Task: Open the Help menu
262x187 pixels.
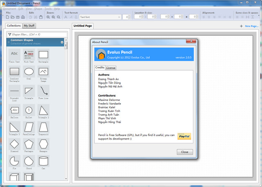Action: 57,9
